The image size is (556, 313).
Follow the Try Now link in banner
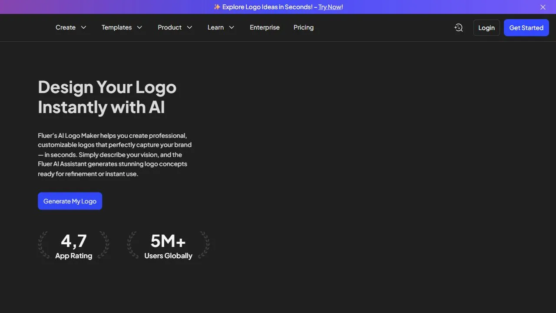(x=330, y=7)
